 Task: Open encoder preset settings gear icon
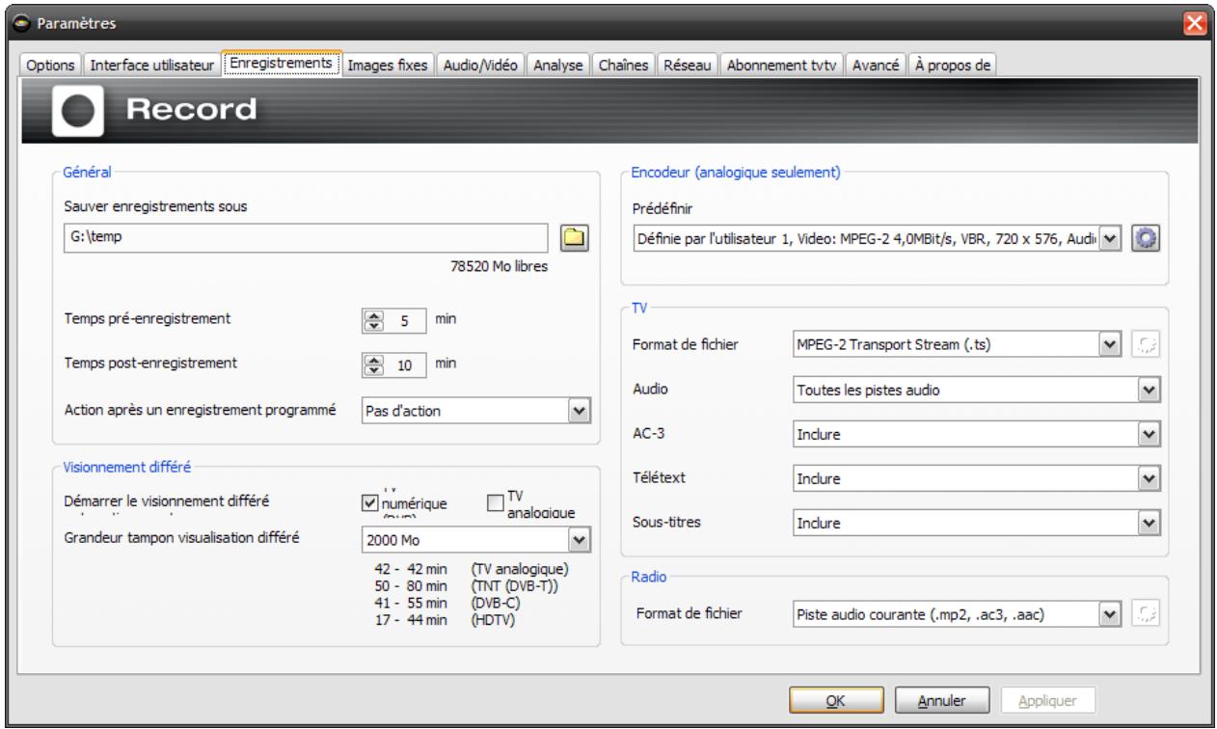[x=1145, y=238]
